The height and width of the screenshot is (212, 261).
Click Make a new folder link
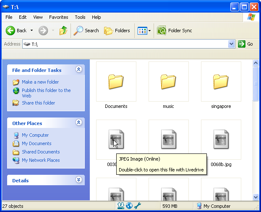40,82
